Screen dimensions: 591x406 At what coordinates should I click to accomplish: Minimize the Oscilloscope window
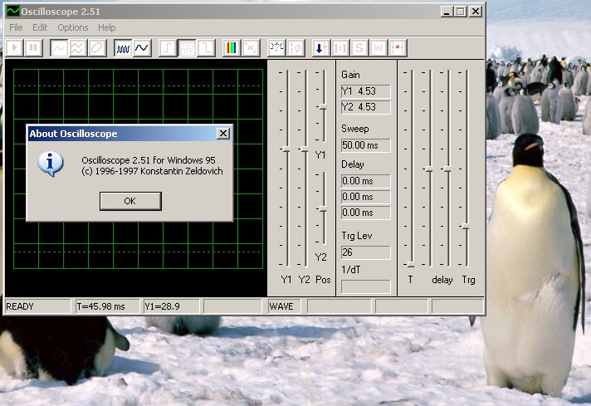pos(447,12)
